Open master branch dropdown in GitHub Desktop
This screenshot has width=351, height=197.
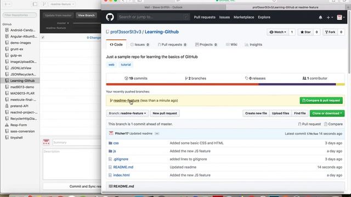pyautogui.click(x=63, y=23)
